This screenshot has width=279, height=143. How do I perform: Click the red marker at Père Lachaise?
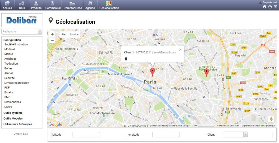(207, 72)
